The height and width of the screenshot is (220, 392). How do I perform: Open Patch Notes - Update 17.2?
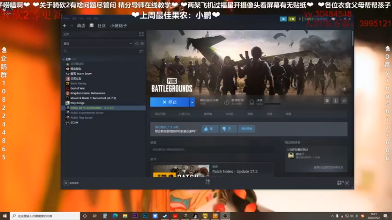(x=235, y=172)
